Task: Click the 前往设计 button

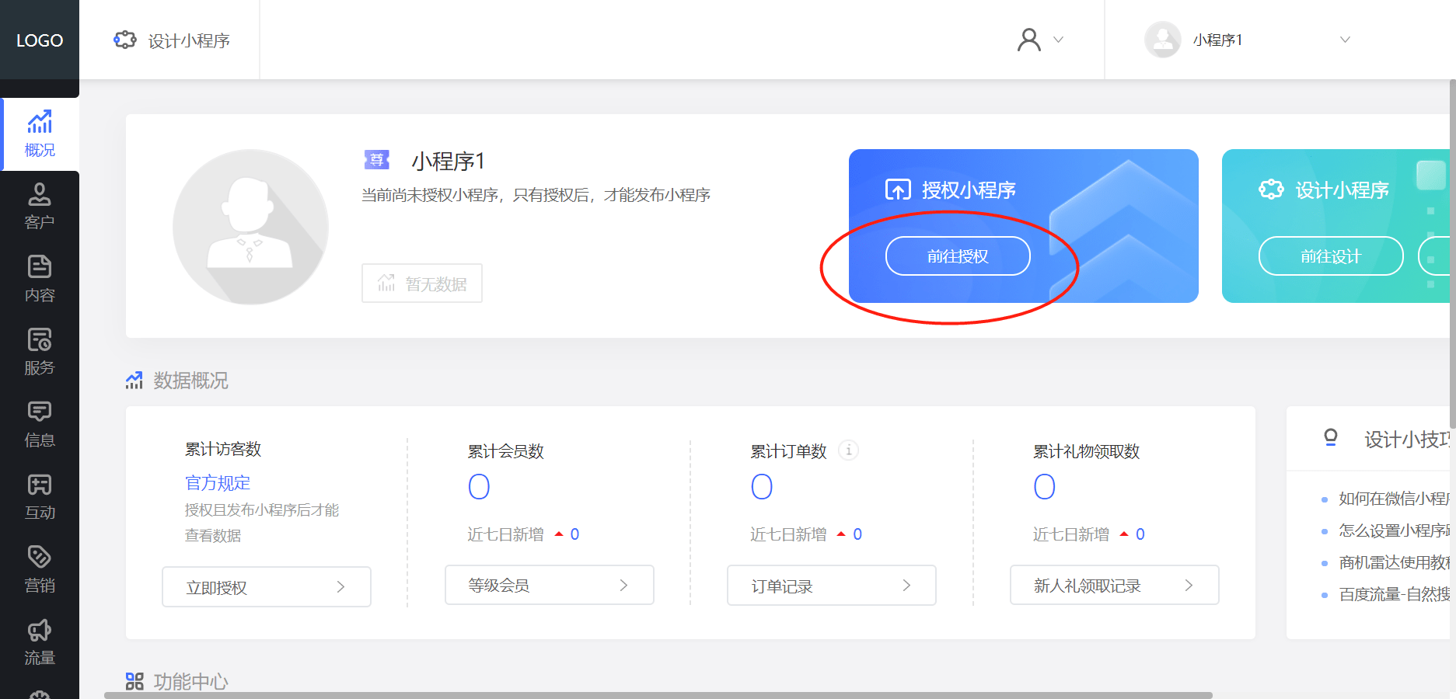Action: point(1331,256)
